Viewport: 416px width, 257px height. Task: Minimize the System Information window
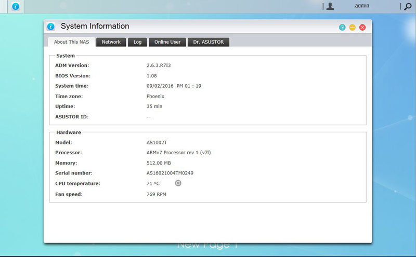pyautogui.click(x=352, y=27)
